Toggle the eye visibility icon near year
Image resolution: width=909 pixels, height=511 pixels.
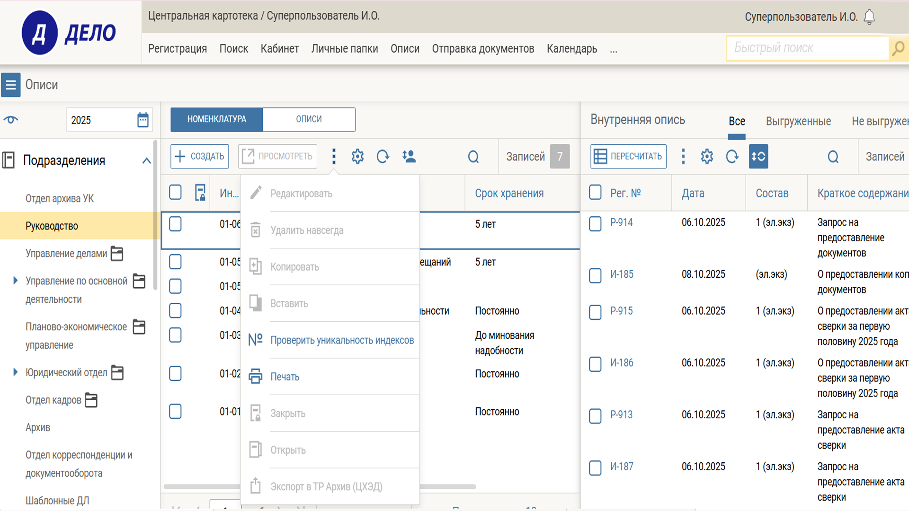click(11, 120)
